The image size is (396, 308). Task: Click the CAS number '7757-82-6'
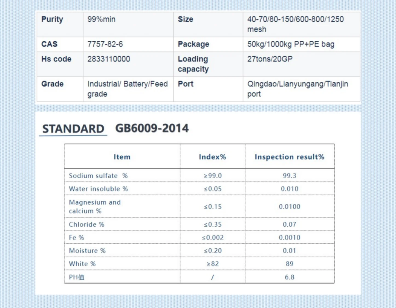[x=105, y=44]
